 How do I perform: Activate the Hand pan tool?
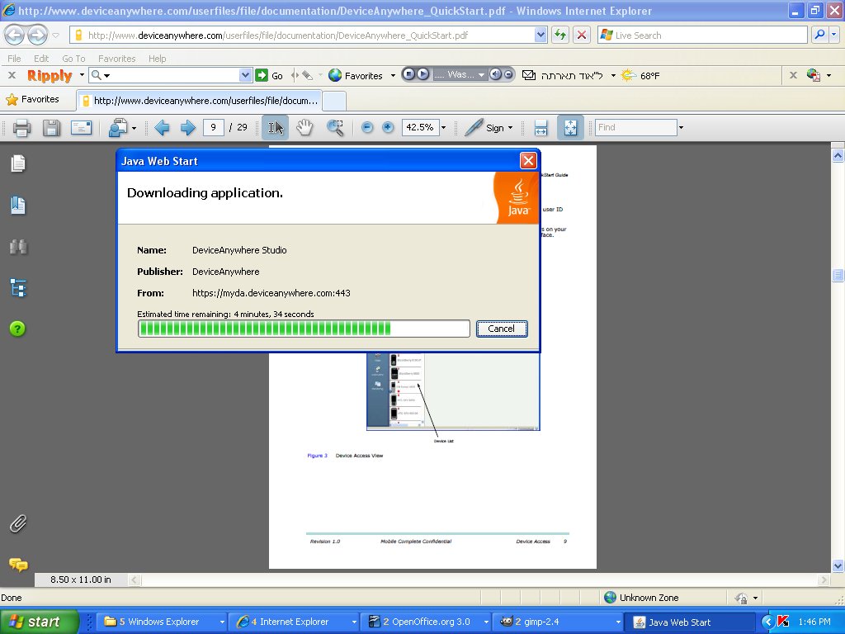pos(304,128)
